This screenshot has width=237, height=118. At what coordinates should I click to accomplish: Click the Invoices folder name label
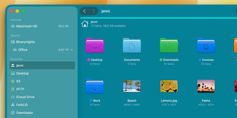(208, 60)
